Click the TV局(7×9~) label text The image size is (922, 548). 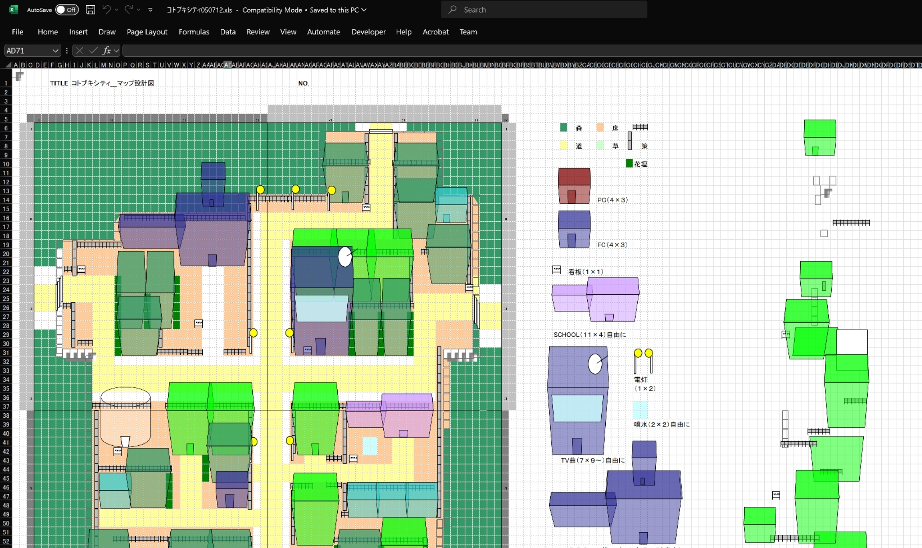pyautogui.click(x=593, y=461)
